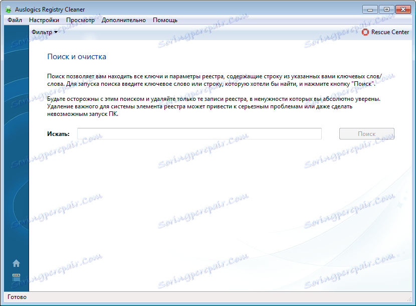This screenshot has height=306, width=416.
Task: Focus the Искать search input field
Action: click(199, 133)
